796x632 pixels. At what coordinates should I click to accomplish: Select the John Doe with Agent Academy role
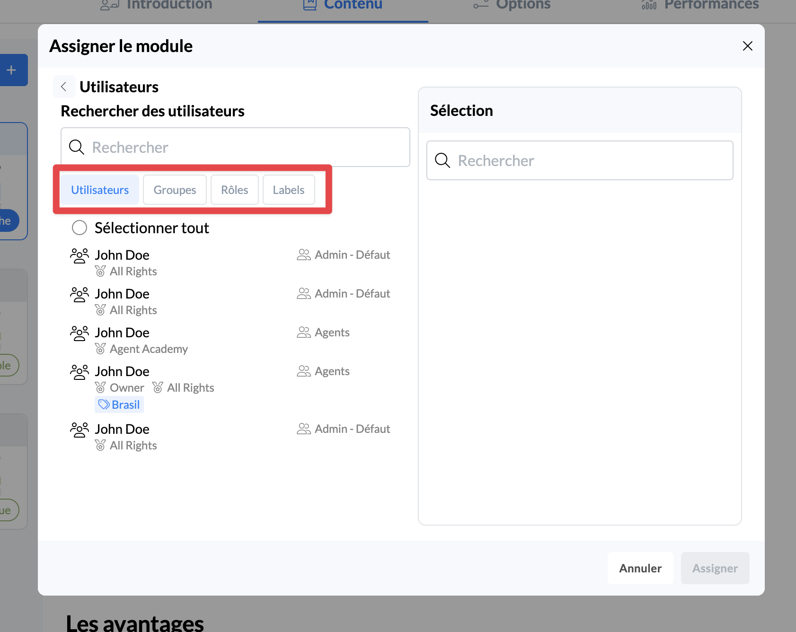[122, 333]
